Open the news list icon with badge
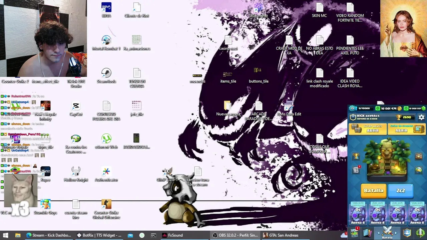 click(x=356, y=170)
